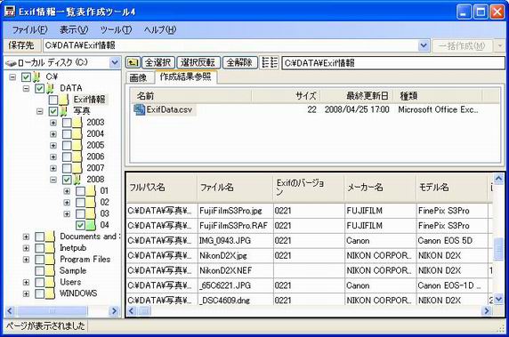This screenshot has height=337, width=509.
Task: Check the Exif情報 folder checkbox
Action: 53,100
